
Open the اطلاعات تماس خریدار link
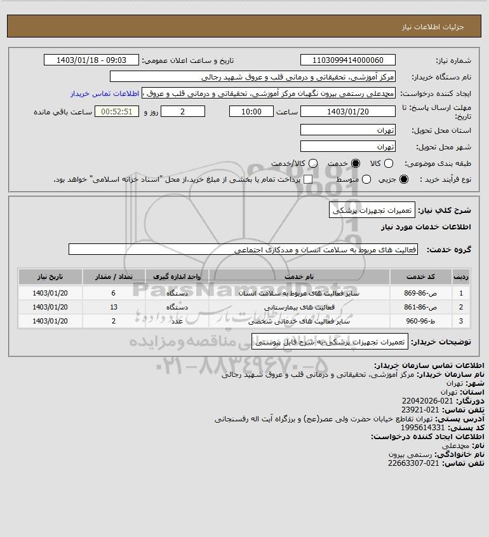pos(105,93)
